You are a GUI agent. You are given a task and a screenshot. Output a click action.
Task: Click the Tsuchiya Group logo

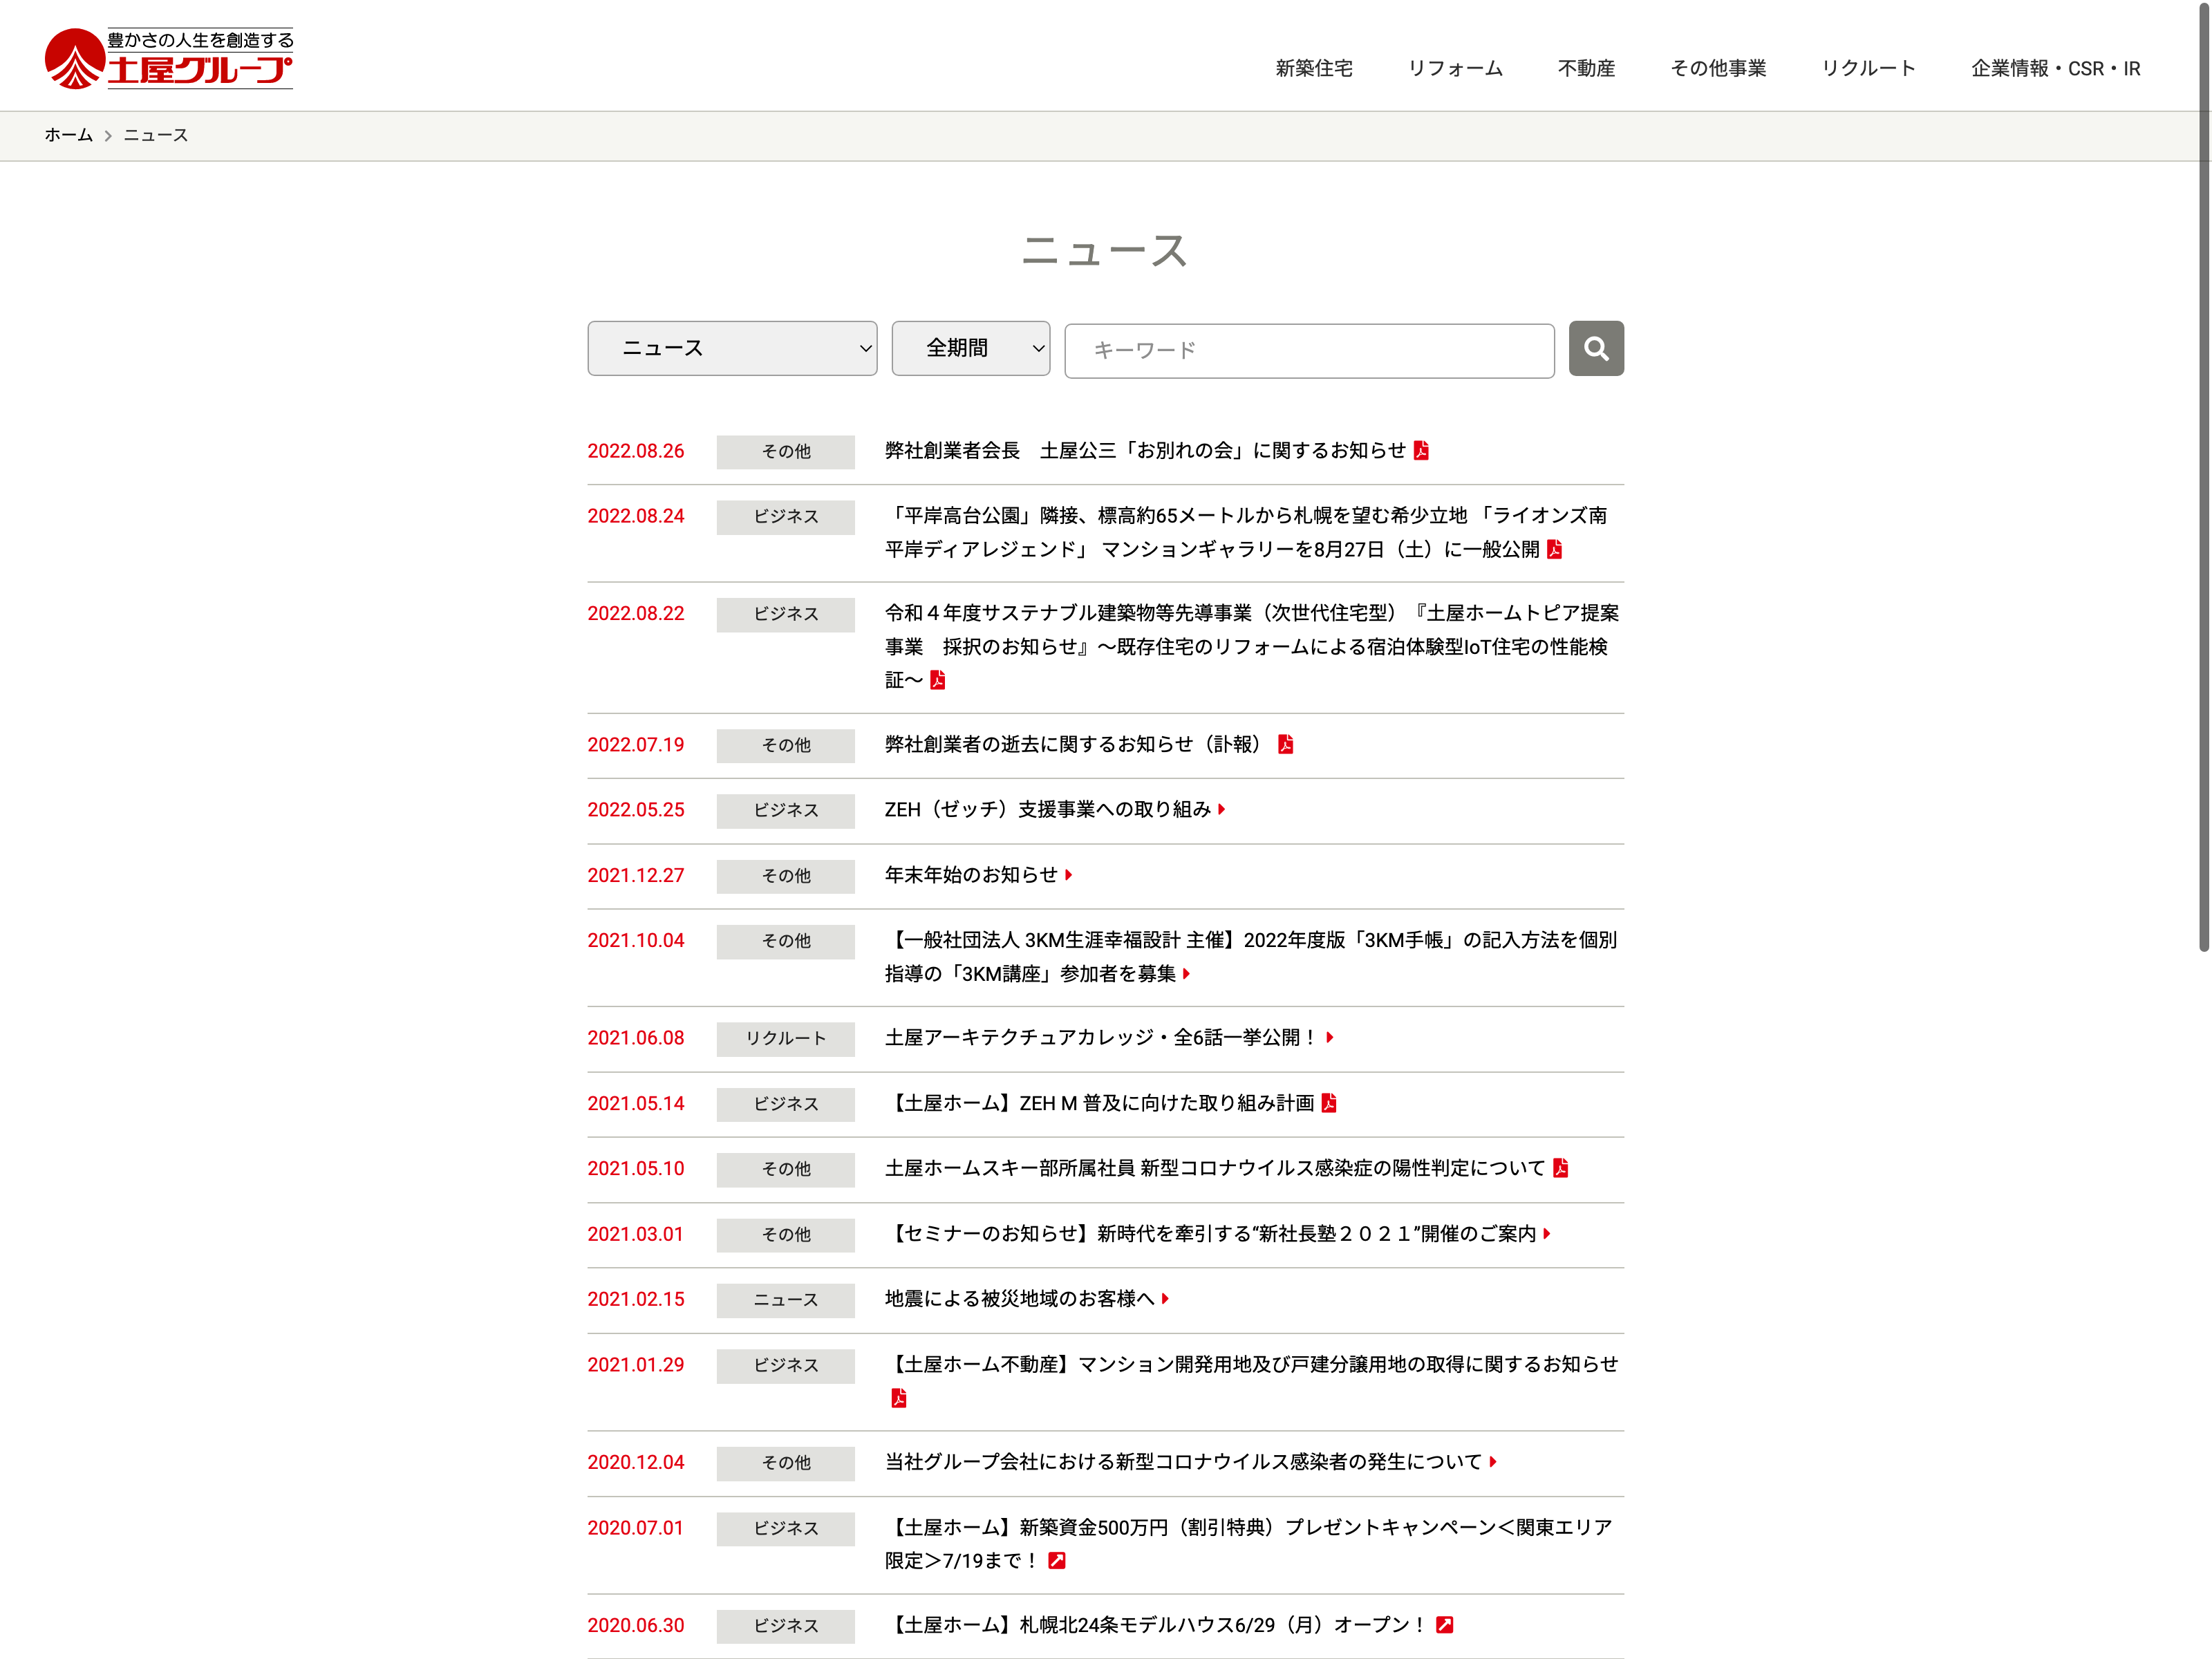(x=169, y=59)
